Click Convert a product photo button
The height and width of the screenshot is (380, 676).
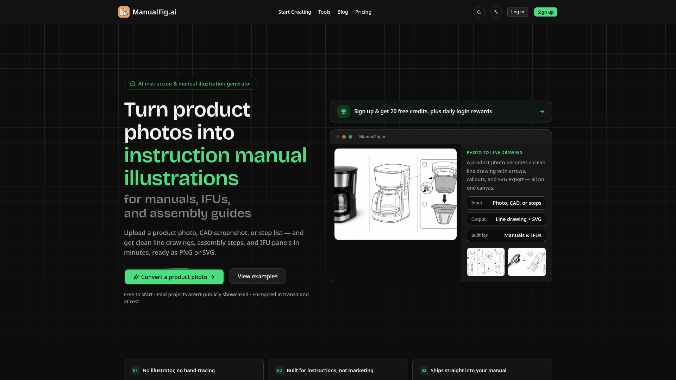(x=174, y=277)
